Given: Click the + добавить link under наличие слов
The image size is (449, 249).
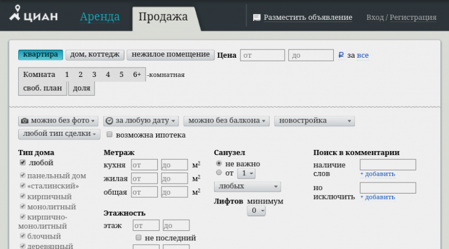Looking at the screenshot, I should click(x=377, y=174).
